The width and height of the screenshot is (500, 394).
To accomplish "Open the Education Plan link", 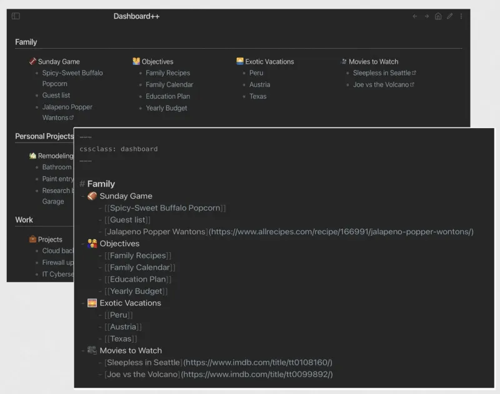I will [x=167, y=96].
